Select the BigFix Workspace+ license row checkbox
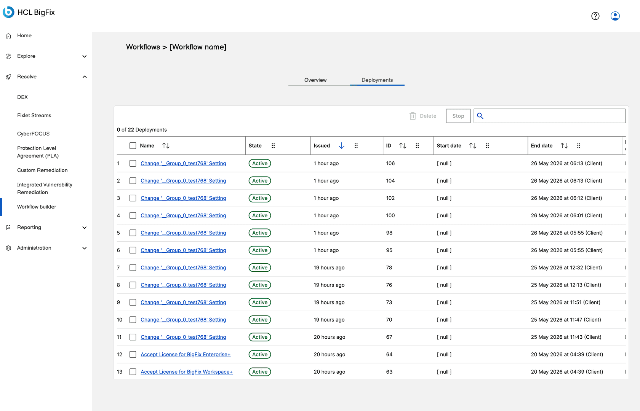 point(133,372)
